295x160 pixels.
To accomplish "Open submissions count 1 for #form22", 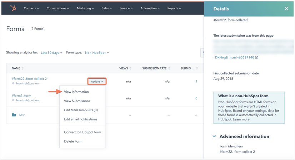I will tap(196, 82).
